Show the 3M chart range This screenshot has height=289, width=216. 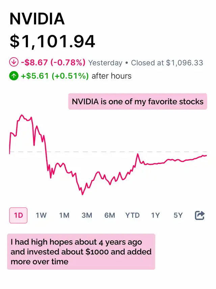click(x=87, y=215)
